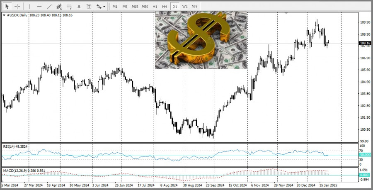Click the RSI scale value 70
This screenshot has height=190, width=373.
point(362,151)
